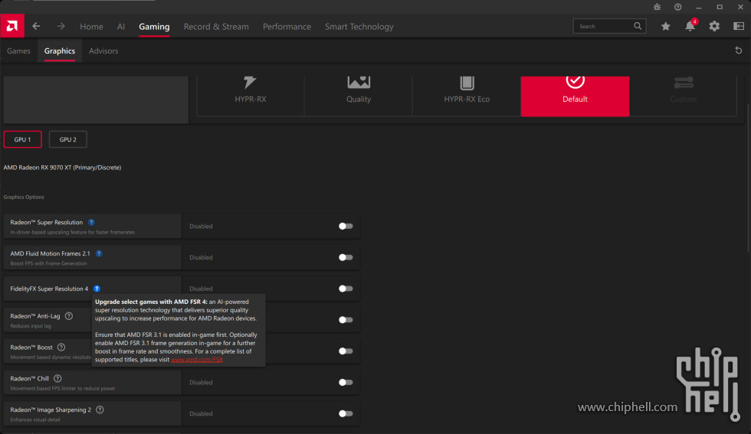Select the GPU 2 button
Viewport: 751px width, 434px height.
(x=68, y=139)
